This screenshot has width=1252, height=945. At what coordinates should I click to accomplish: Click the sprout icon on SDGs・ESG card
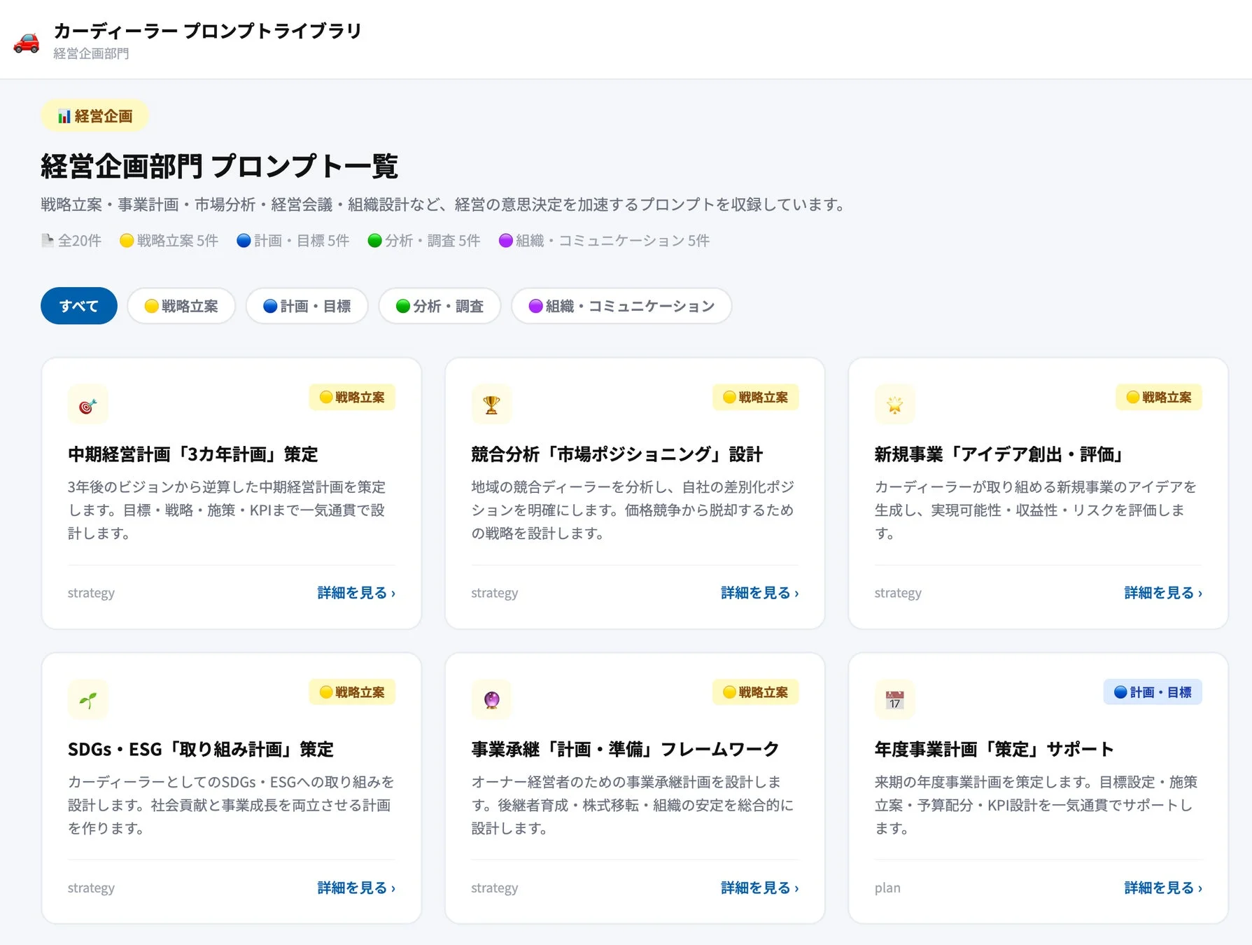88,699
